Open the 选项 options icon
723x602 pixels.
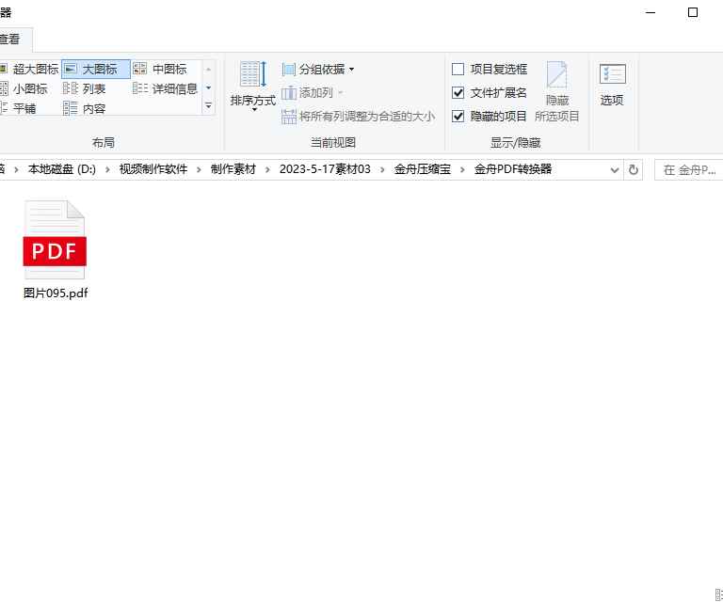tap(612, 86)
